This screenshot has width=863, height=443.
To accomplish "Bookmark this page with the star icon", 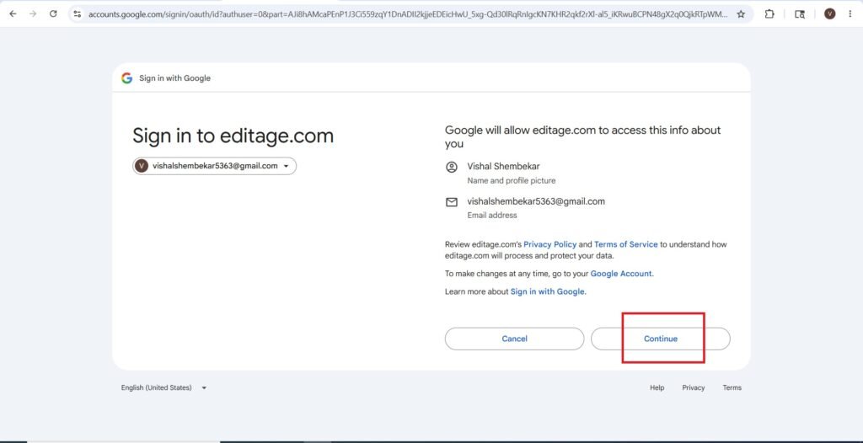I will tap(741, 14).
